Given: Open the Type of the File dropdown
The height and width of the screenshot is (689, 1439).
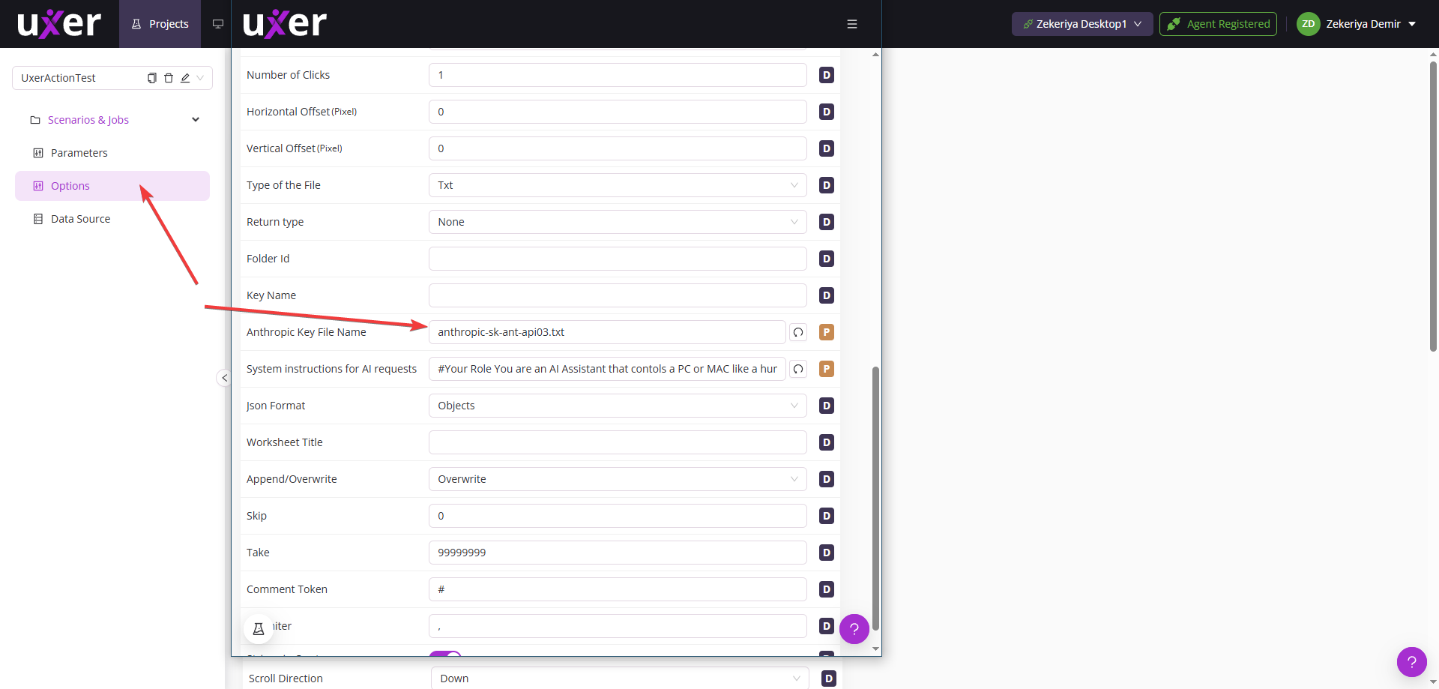Looking at the screenshot, I should coord(618,185).
